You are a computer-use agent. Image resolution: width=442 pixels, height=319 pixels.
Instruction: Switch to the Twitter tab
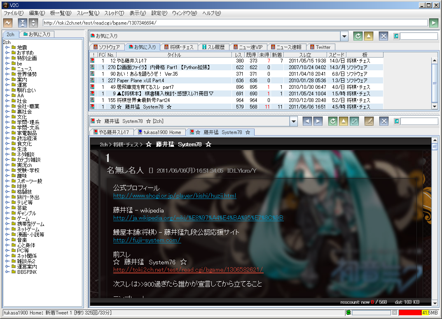click(x=320, y=47)
